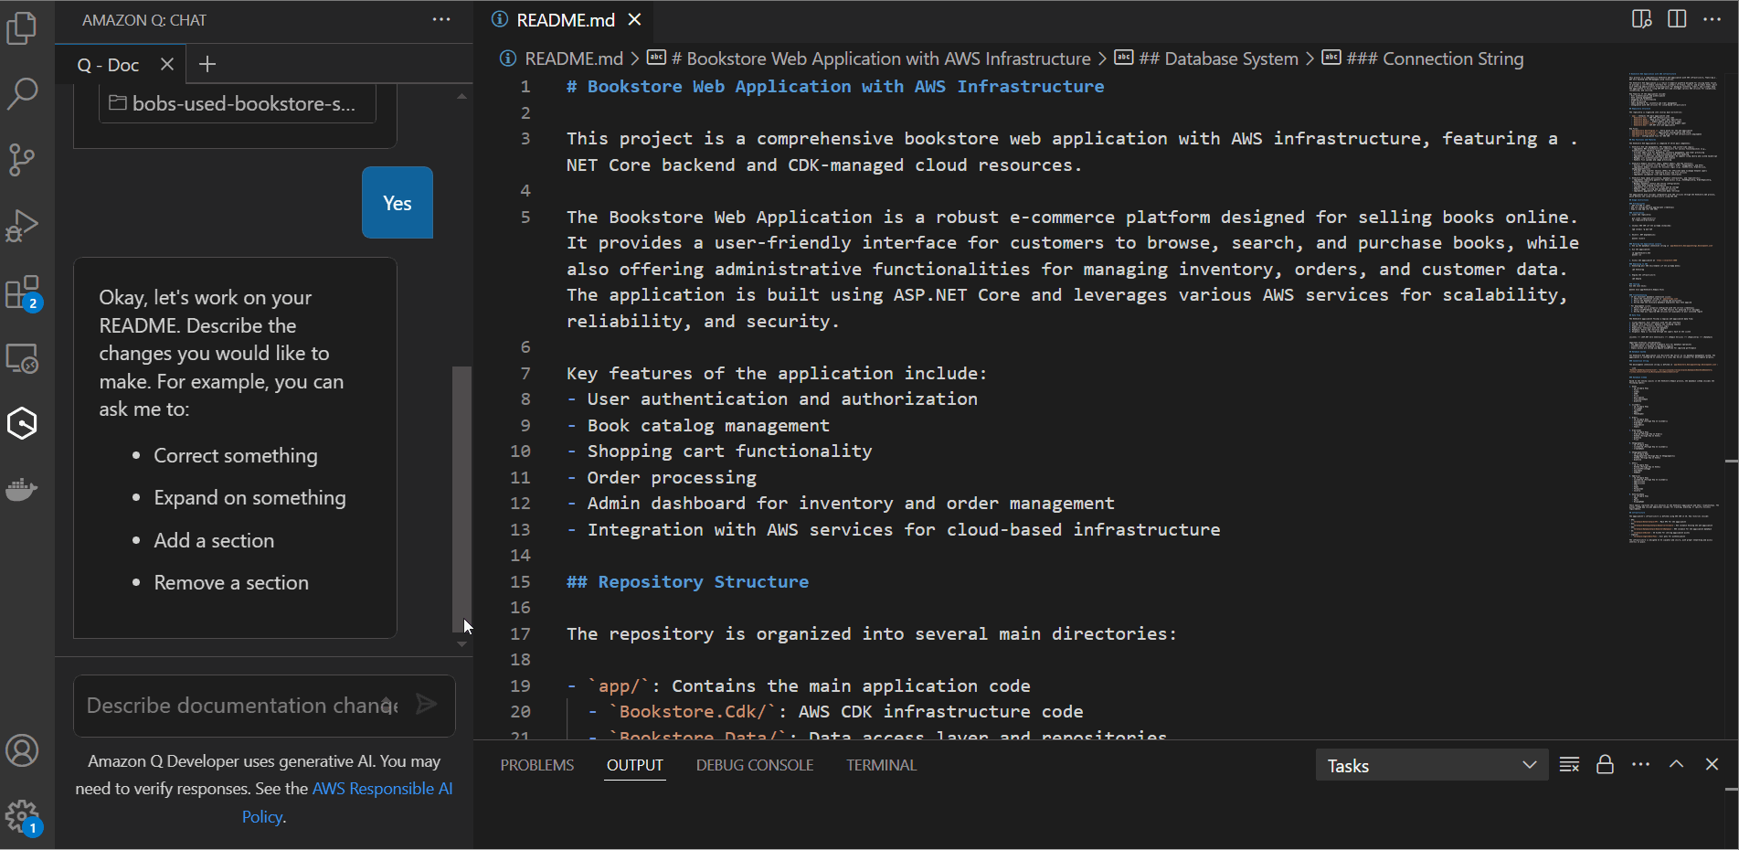Open the Source Control view

pos(22,159)
